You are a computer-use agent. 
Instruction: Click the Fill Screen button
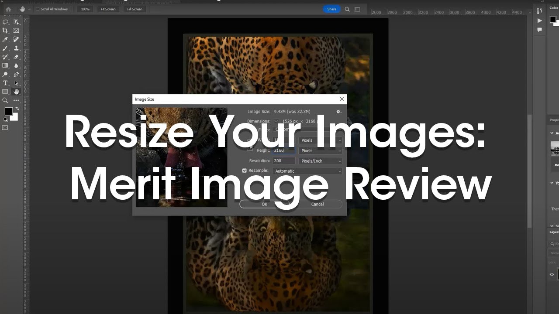(x=135, y=9)
